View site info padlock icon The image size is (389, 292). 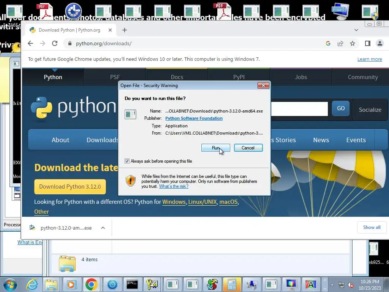click(70, 43)
